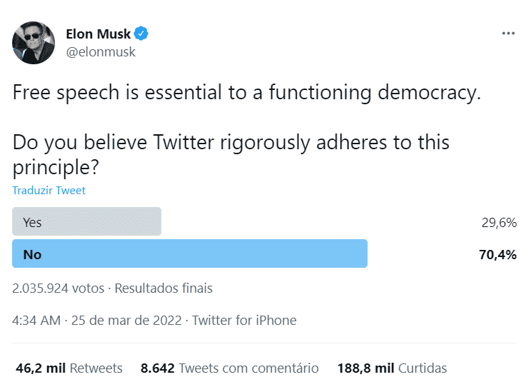Open the 8.642 Tweets com comentário list
The height and width of the screenshot is (387, 531).
point(230,368)
